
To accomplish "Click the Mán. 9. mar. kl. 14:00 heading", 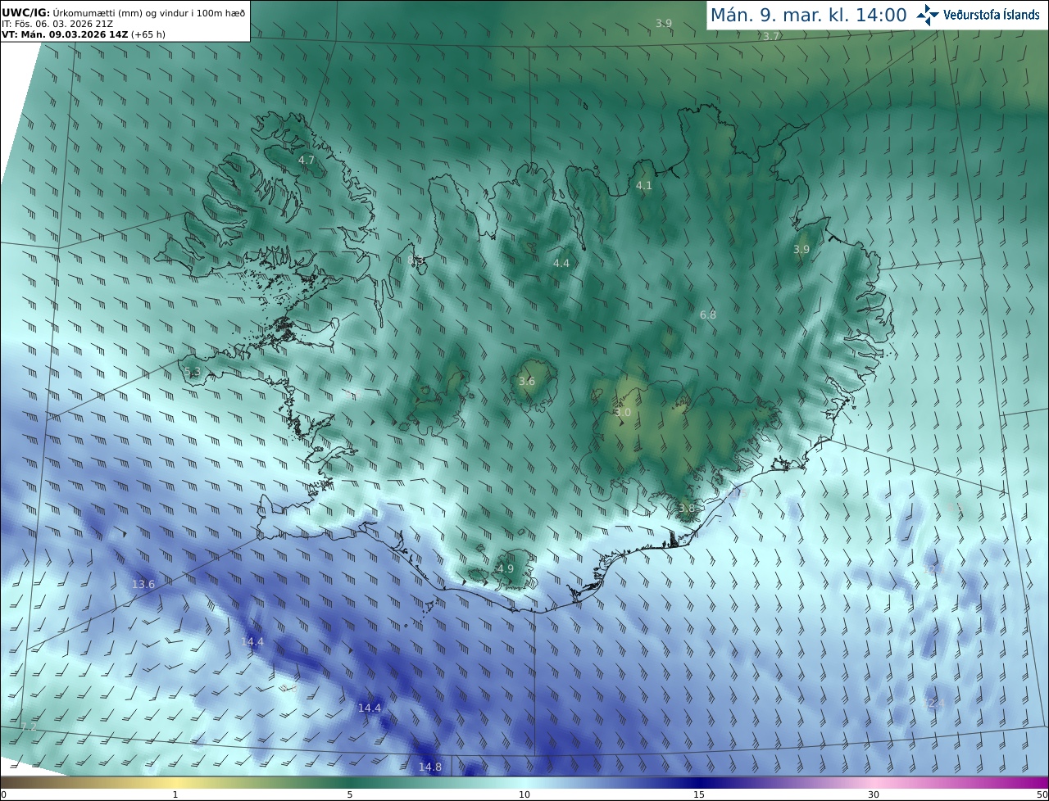I will pyautogui.click(x=808, y=15).
